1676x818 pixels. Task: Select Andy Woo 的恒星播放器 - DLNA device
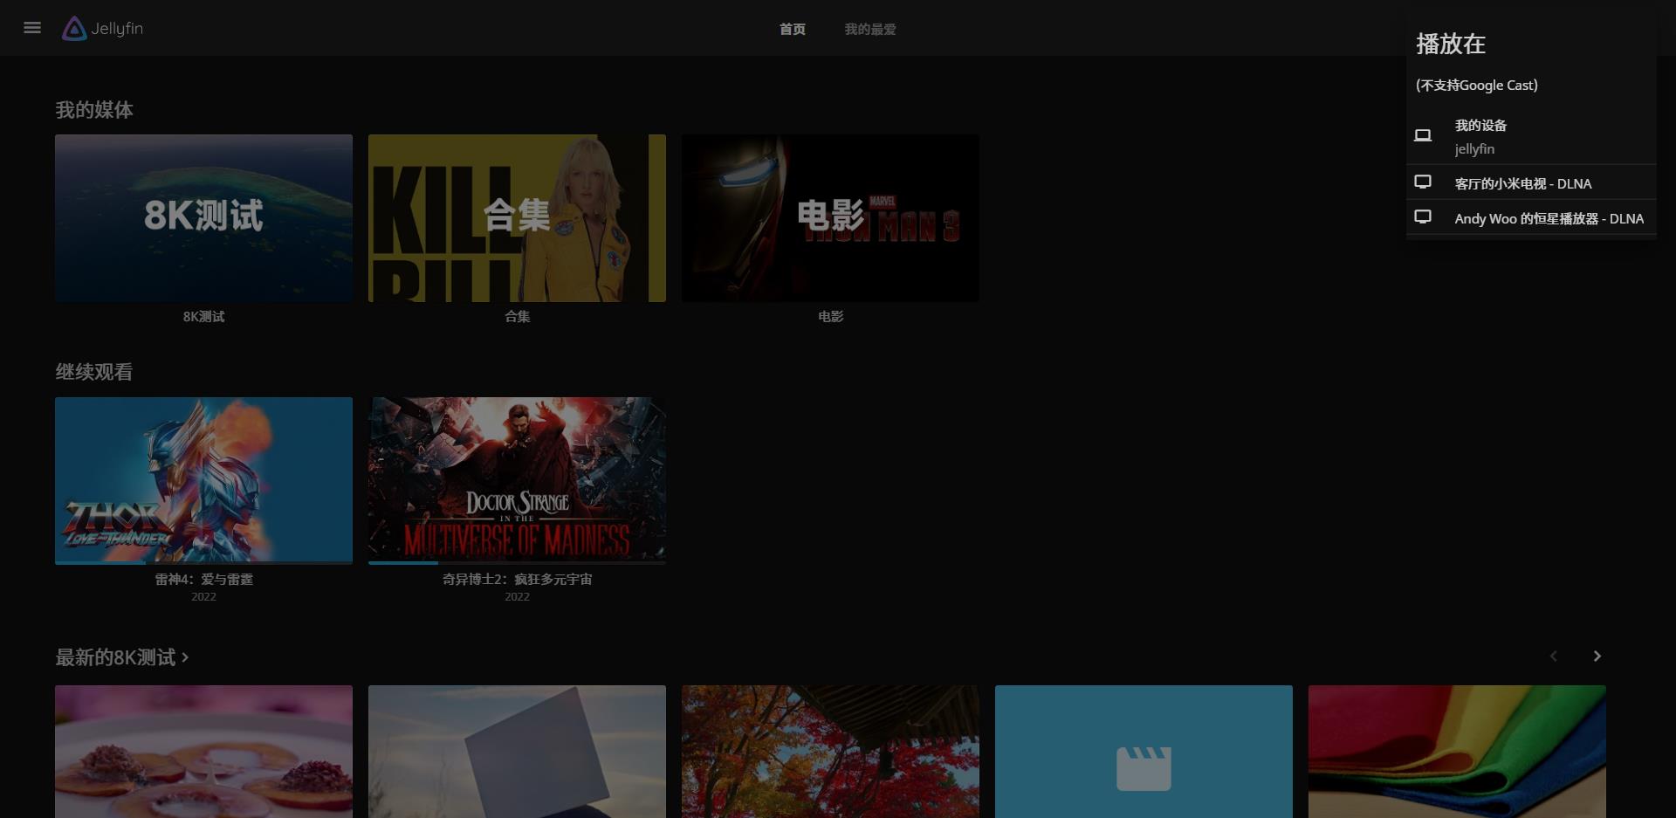point(1531,217)
